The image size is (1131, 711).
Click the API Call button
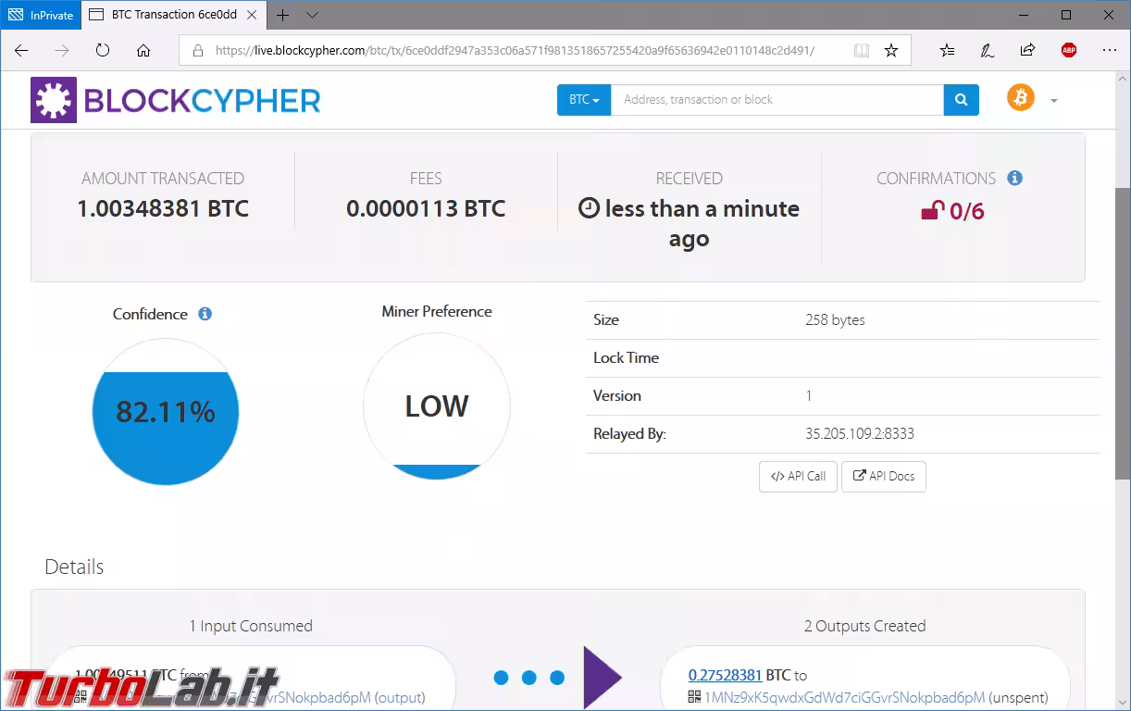[798, 476]
